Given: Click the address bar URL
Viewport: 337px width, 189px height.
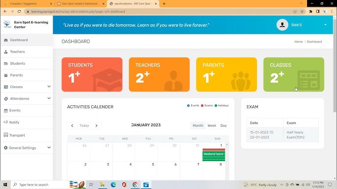Looking at the screenshot, I should tap(78, 12).
